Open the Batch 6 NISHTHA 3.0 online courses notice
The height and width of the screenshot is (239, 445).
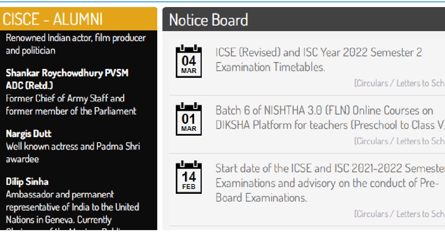(x=330, y=118)
